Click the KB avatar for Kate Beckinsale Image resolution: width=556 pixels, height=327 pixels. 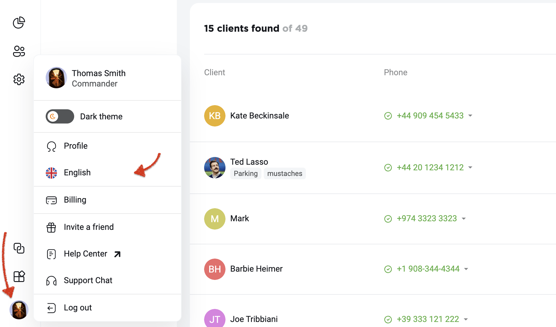click(x=215, y=116)
